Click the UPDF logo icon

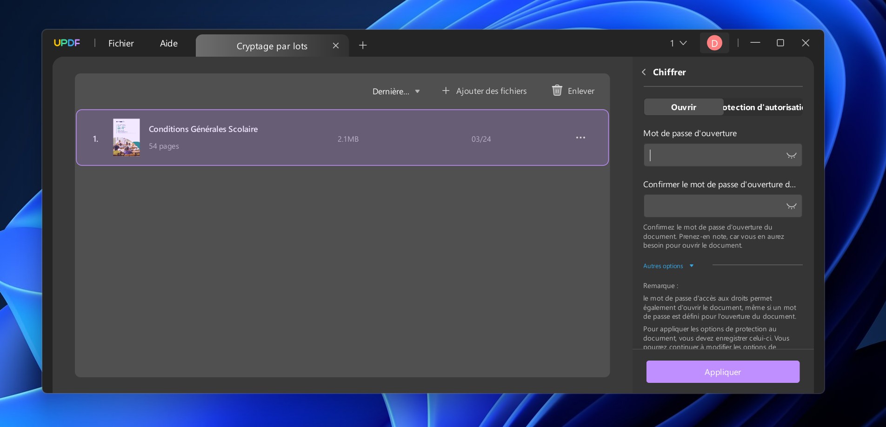(67, 43)
